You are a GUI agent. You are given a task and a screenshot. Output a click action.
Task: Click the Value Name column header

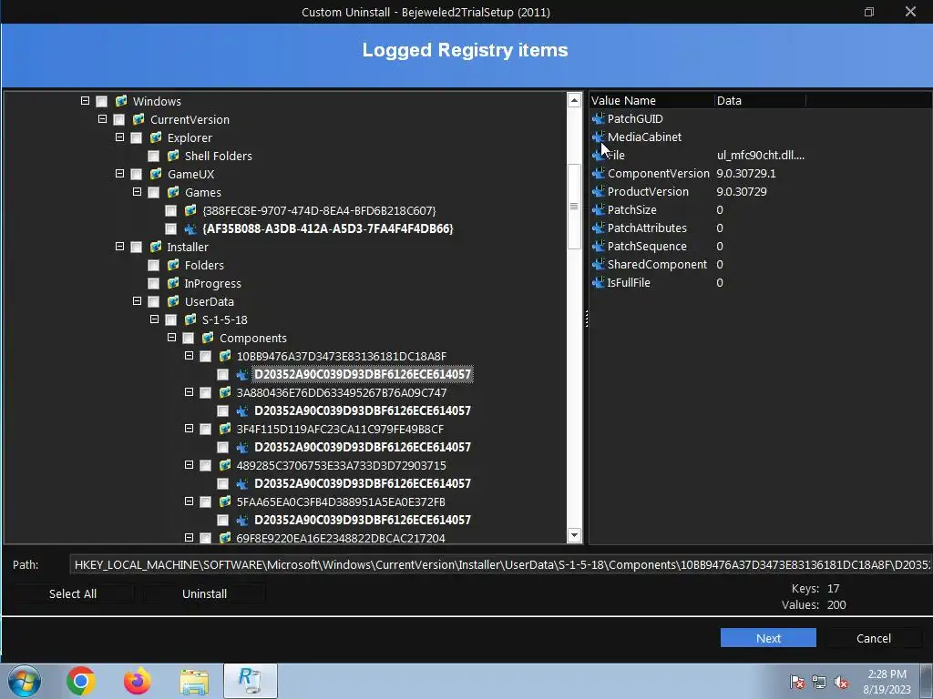click(651, 100)
